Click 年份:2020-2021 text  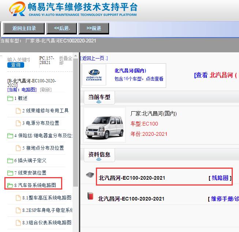[149, 134]
